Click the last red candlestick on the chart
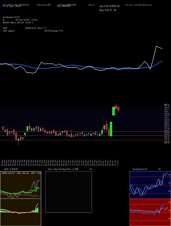 pos(119,109)
